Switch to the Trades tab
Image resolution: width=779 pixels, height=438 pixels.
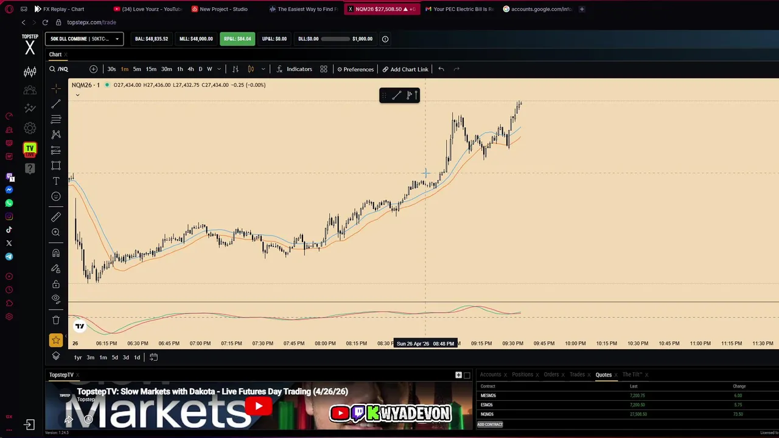pos(577,375)
